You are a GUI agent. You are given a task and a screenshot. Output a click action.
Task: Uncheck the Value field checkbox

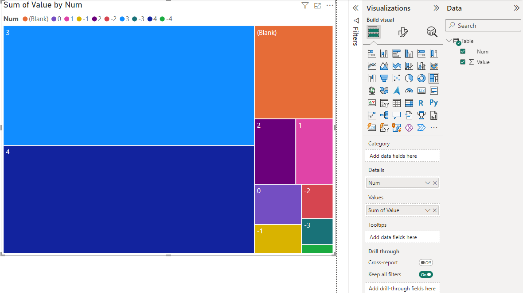click(463, 62)
